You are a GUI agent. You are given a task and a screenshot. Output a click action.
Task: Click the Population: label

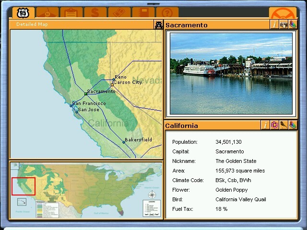(185, 142)
